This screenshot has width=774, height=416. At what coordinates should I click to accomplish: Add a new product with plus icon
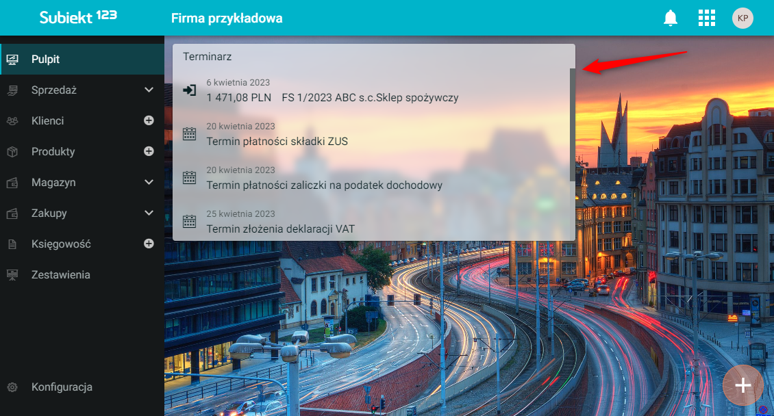point(149,151)
